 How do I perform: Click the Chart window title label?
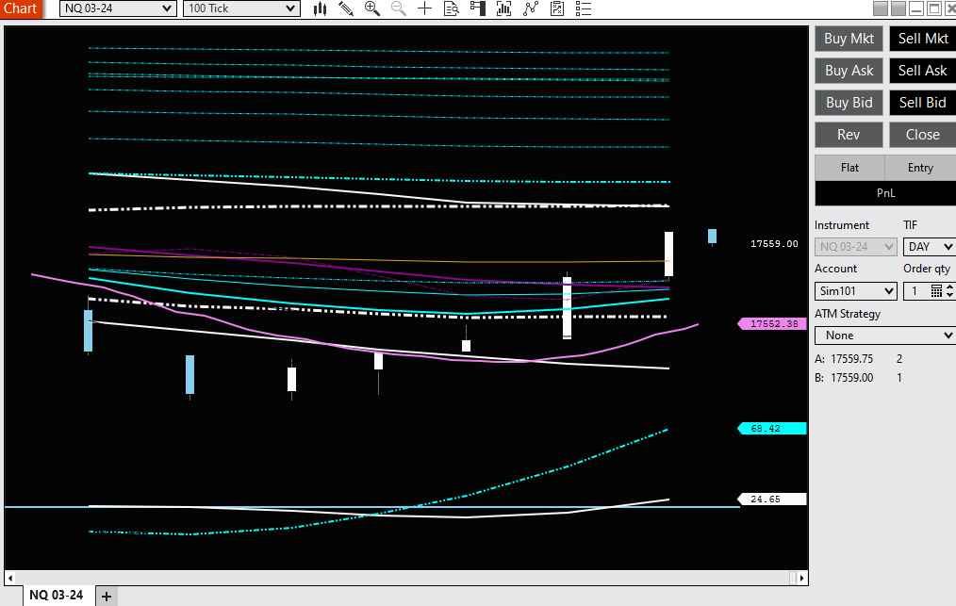[x=21, y=8]
